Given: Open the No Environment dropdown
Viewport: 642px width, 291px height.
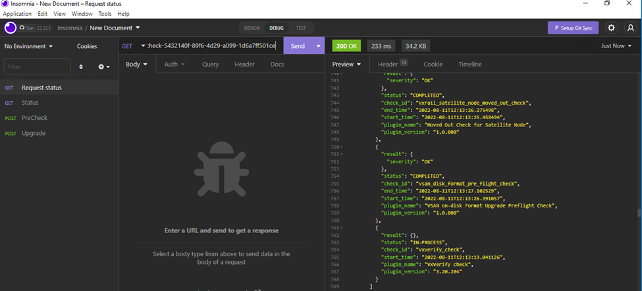Looking at the screenshot, I should click(x=28, y=46).
